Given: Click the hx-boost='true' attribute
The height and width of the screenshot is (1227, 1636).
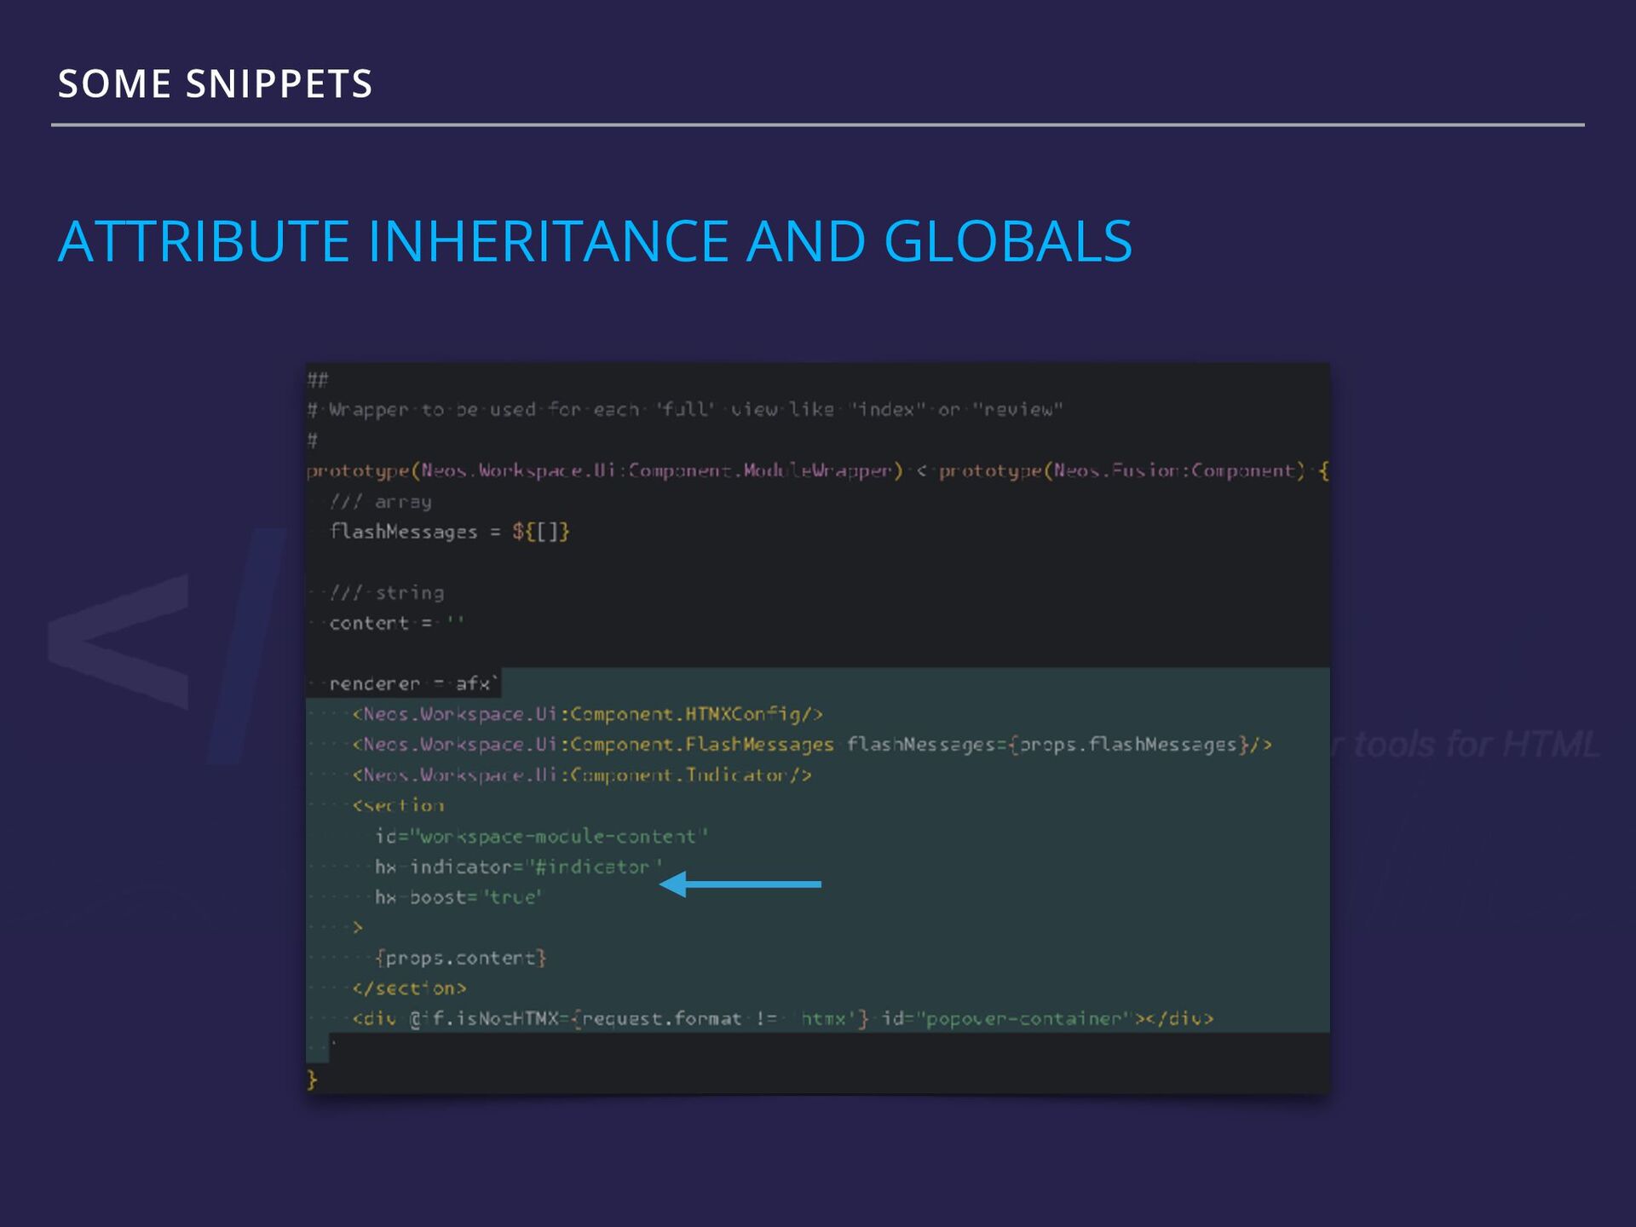Looking at the screenshot, I should pos(458,897).
